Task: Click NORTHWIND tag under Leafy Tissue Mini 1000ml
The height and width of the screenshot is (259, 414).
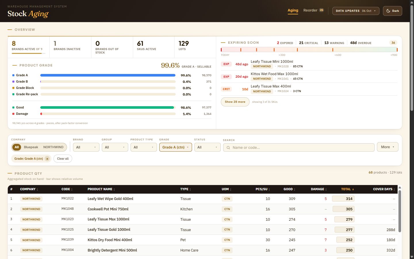Action: (262, 66)
